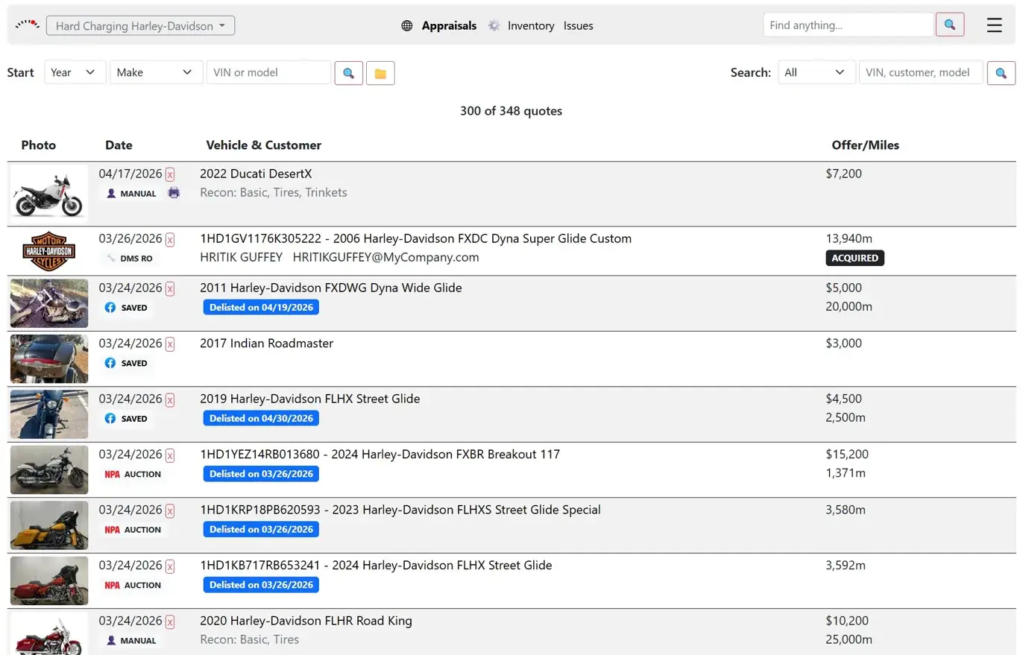Open the 2017 Indian Roadmaster photo
The image size is (1023, 655).
49,358
